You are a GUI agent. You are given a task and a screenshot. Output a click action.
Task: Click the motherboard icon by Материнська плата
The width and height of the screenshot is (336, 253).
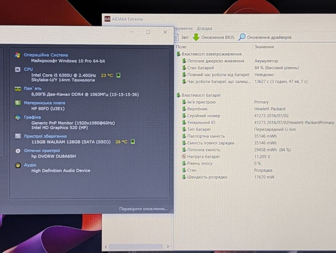point(18,103)
